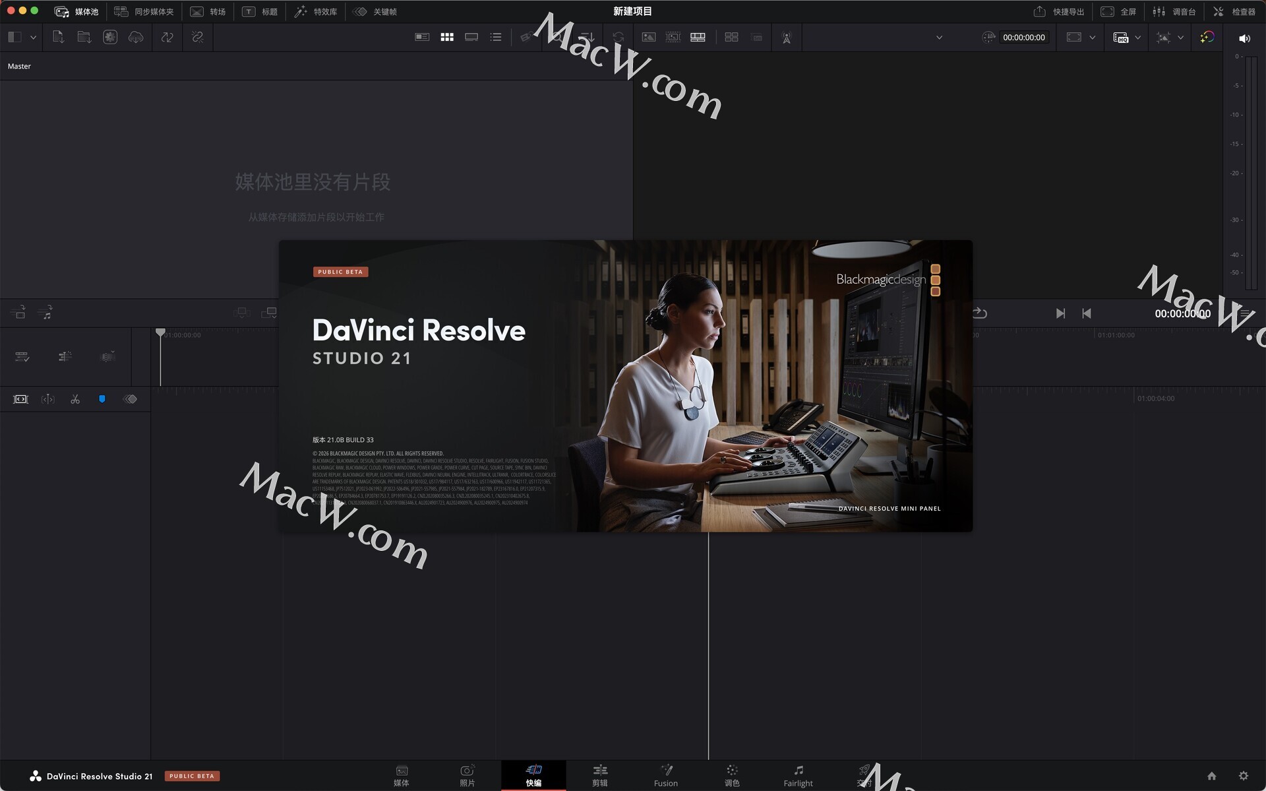
Task: Click the multi-source grid view icon
Action: 731,37
